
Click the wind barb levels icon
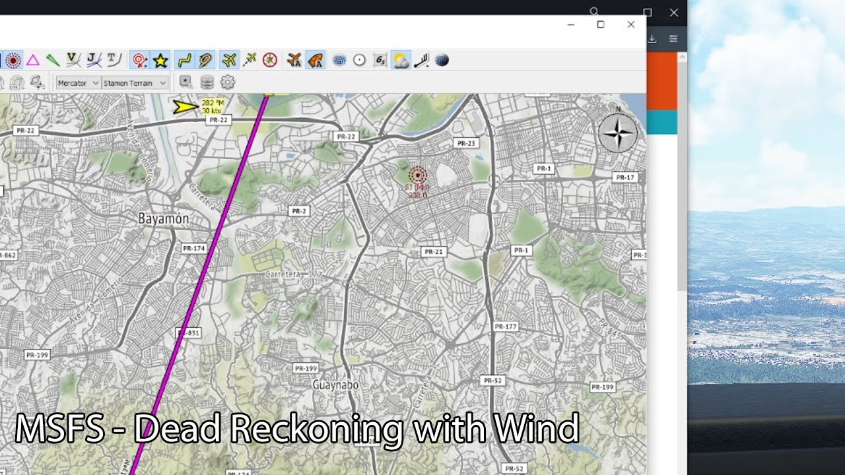tap(421, 61)
